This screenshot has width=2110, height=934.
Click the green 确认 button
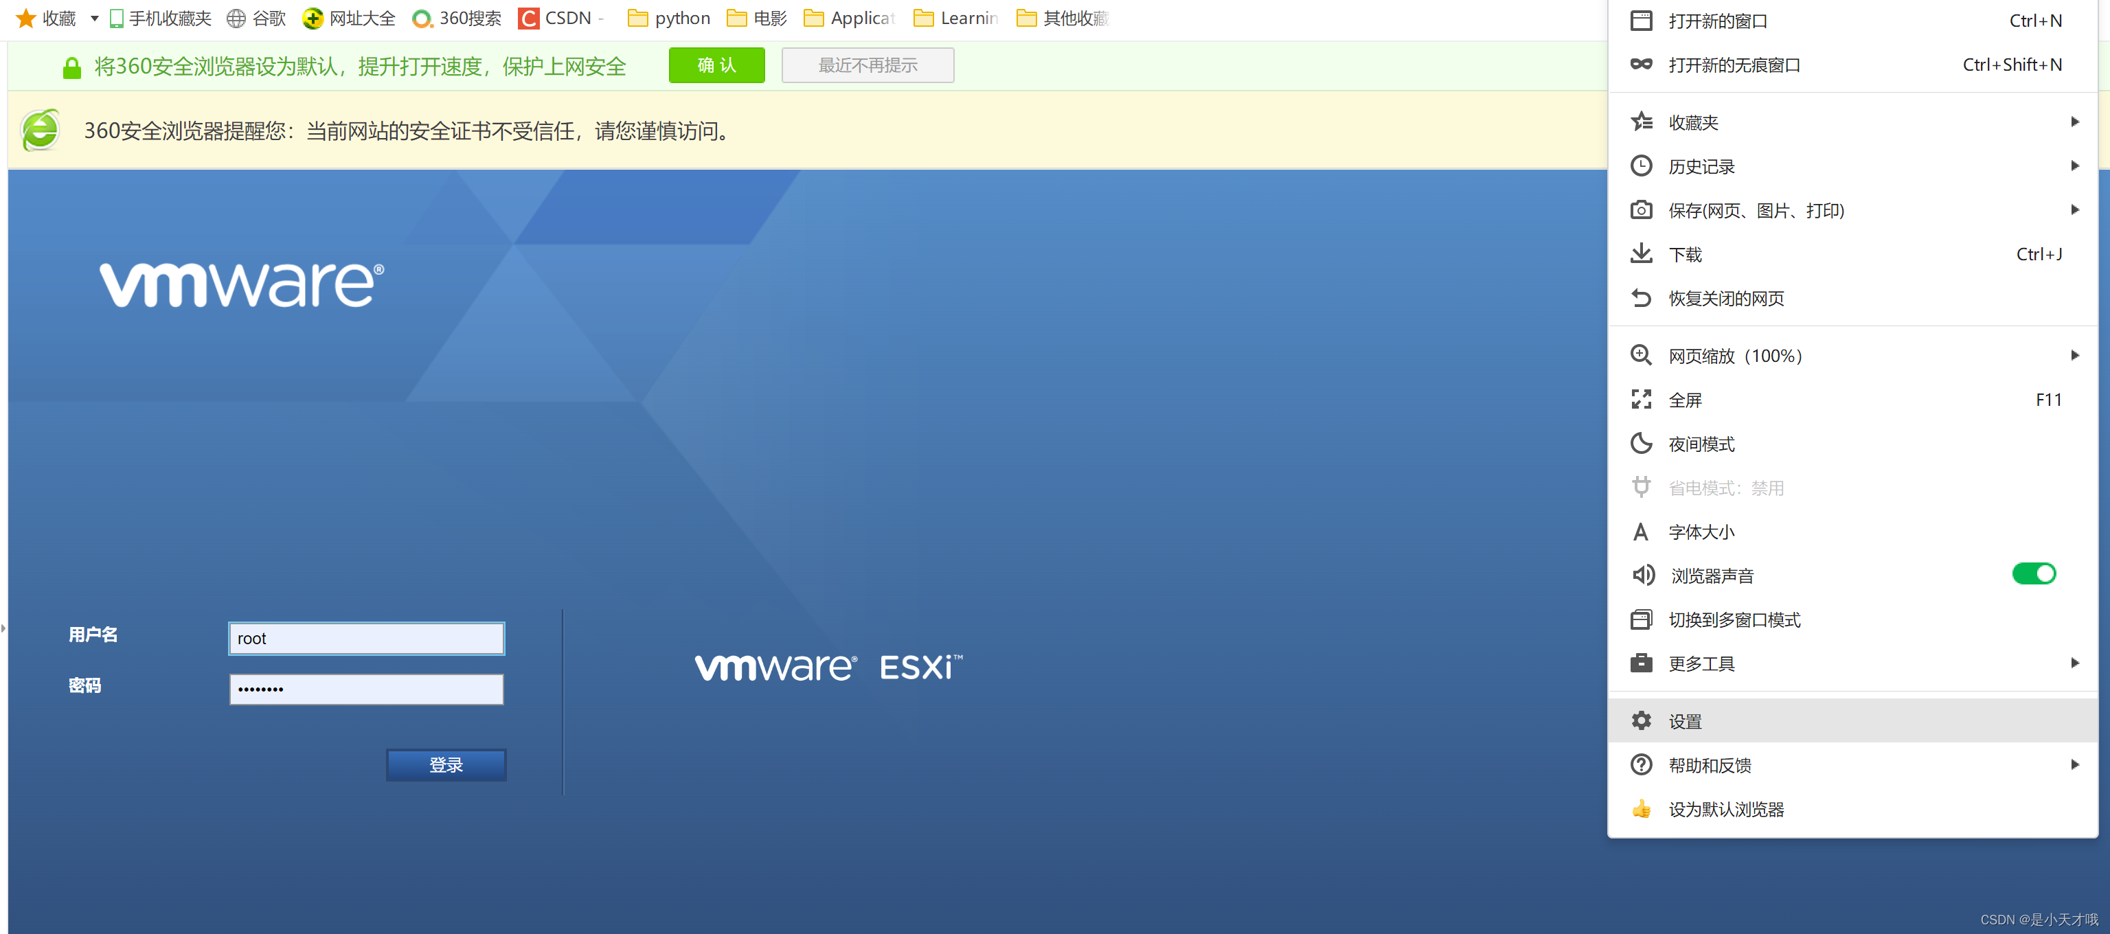(x=716, y=65)
